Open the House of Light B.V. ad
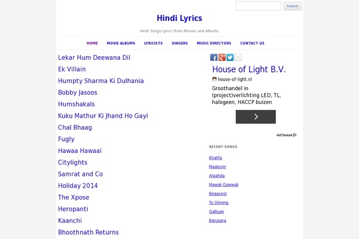This screenshot has width=359, height=239. pyautogui.click(x=249, y=69)
